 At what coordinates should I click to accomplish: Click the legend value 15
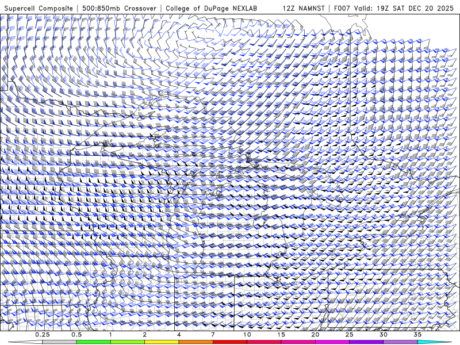click(281, 335)
